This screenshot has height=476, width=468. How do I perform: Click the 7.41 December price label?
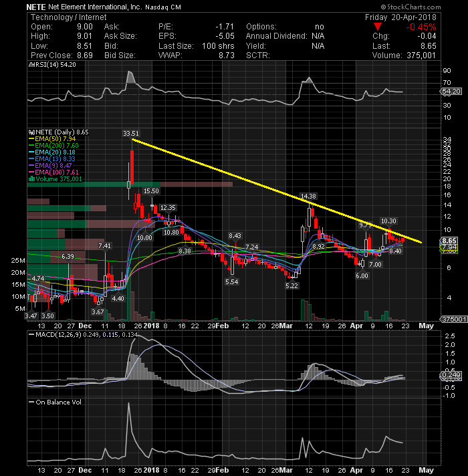104,245
